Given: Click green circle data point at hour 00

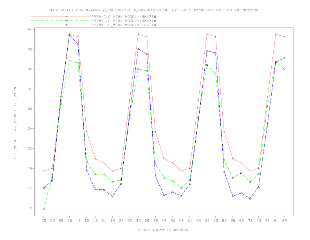Looking at the screenshot, I should tap(44, 209).
